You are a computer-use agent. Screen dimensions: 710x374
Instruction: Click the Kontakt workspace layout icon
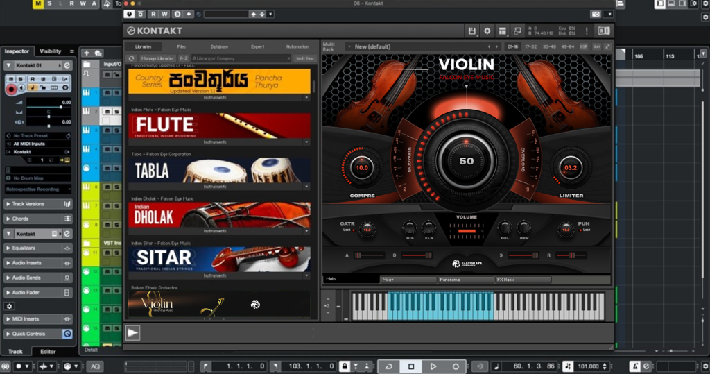[x=501, y=31]
